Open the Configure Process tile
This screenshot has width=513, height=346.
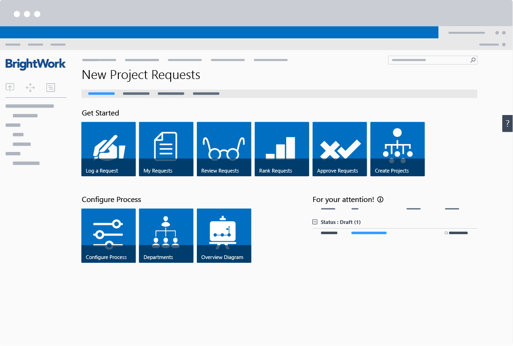point(108,235)
